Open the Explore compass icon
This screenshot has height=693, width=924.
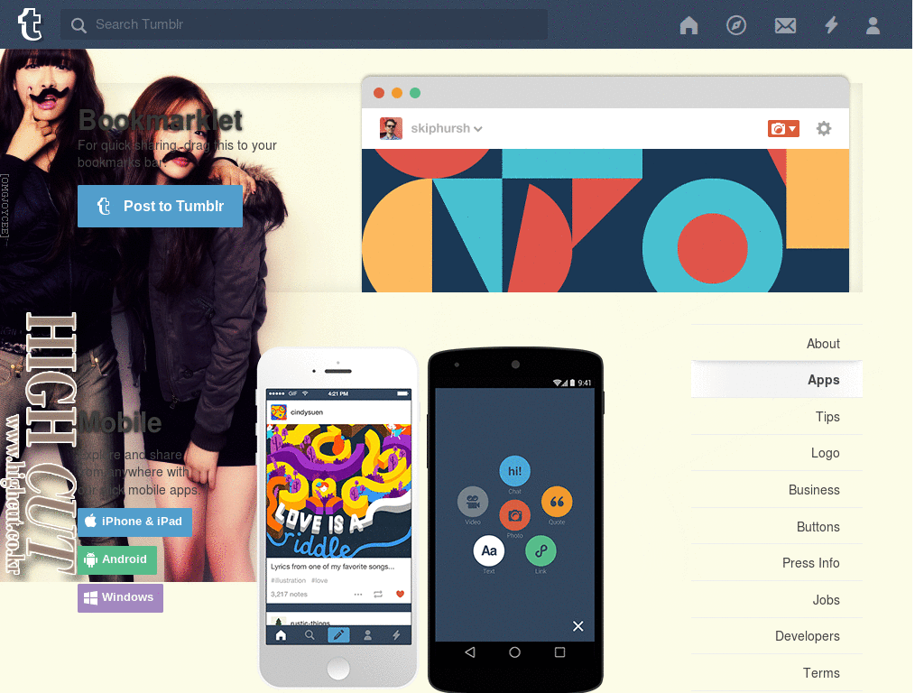point(736,24)
